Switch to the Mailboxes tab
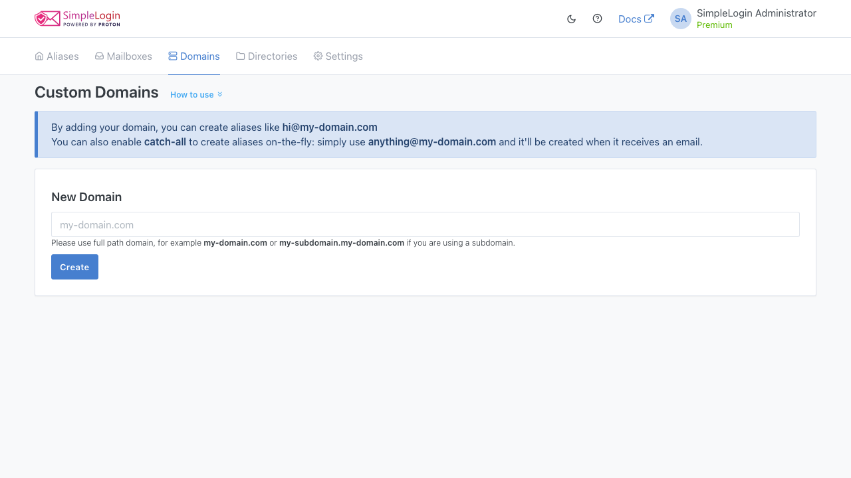 tap(124, 56)
